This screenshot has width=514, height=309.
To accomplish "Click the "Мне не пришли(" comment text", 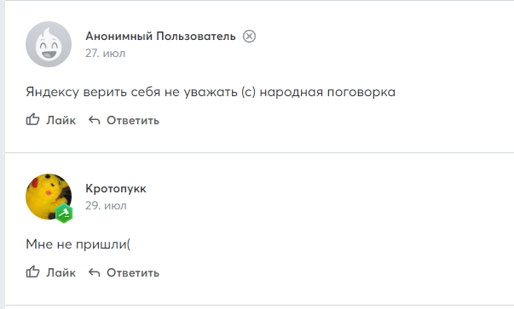I will (78, 244).
